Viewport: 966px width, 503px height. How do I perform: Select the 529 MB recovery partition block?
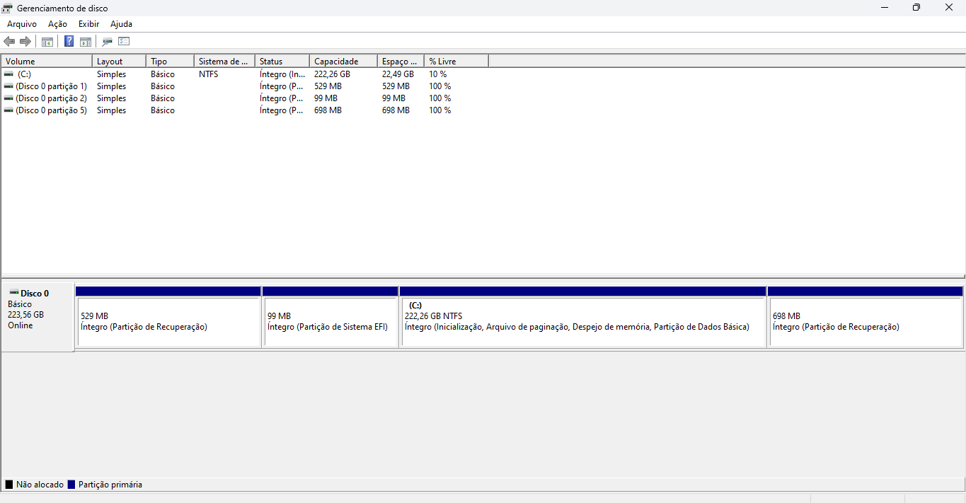point(168,316)
